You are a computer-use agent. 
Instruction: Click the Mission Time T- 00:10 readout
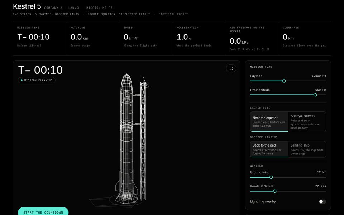click(x=33, y=37)
